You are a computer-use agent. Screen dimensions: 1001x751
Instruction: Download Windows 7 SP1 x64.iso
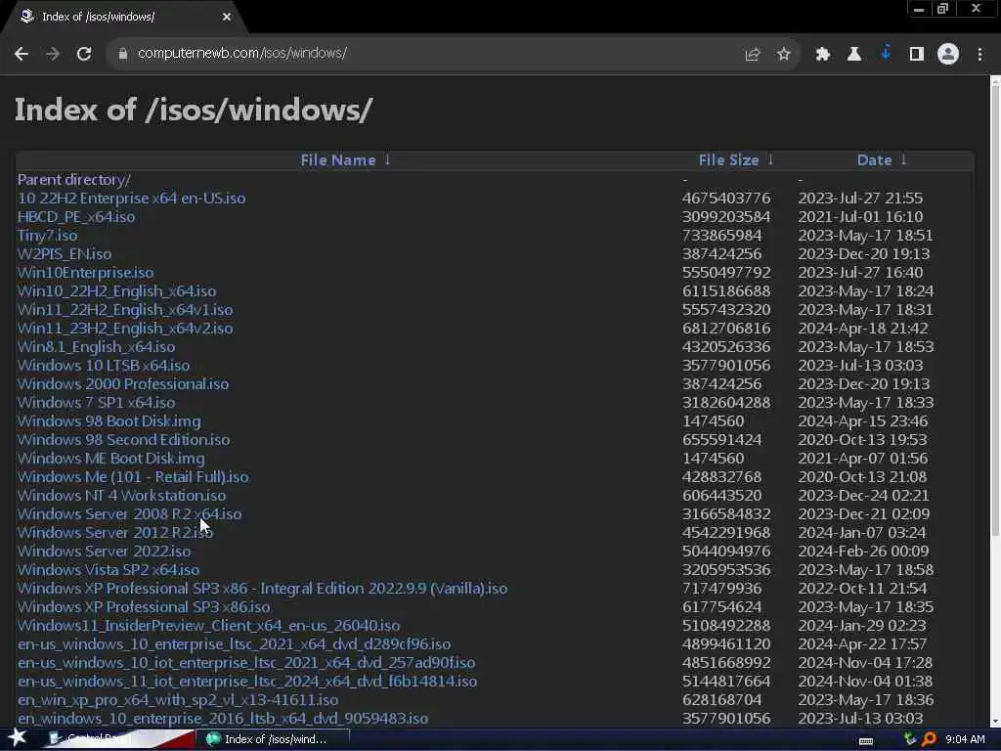(97, 402)
